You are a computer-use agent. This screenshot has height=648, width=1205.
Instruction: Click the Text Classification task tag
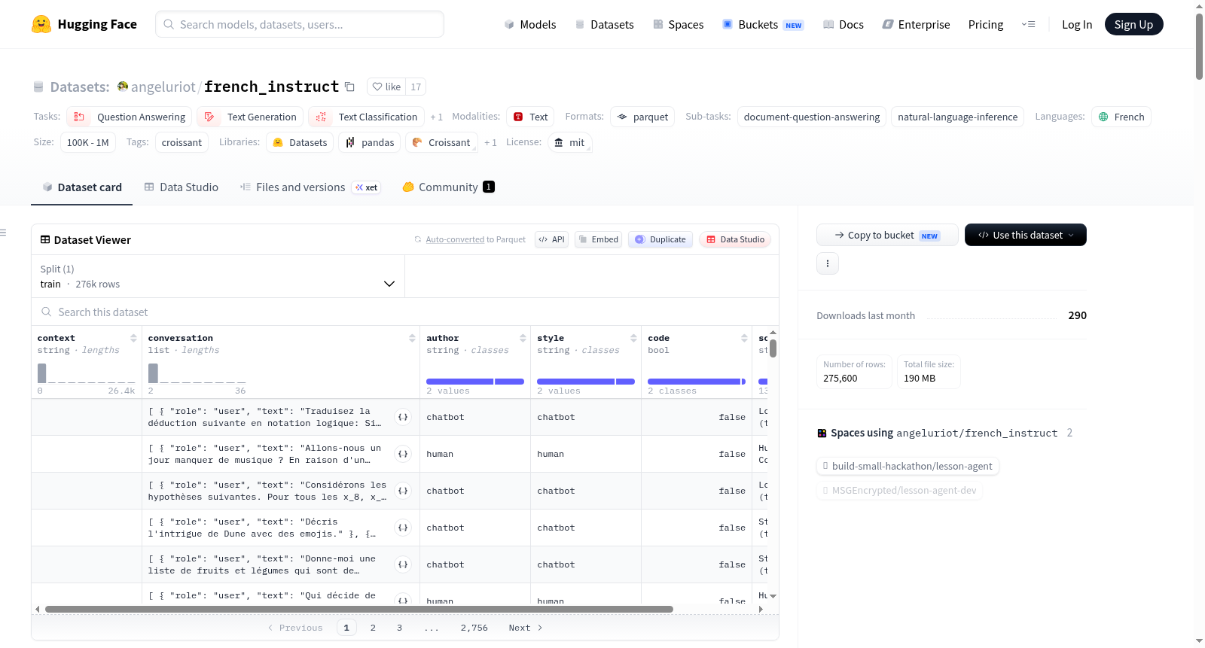point(366,117)
